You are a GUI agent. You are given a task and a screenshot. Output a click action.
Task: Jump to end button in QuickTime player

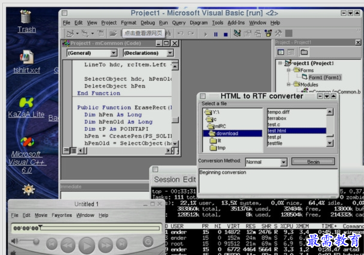point(122,244)
